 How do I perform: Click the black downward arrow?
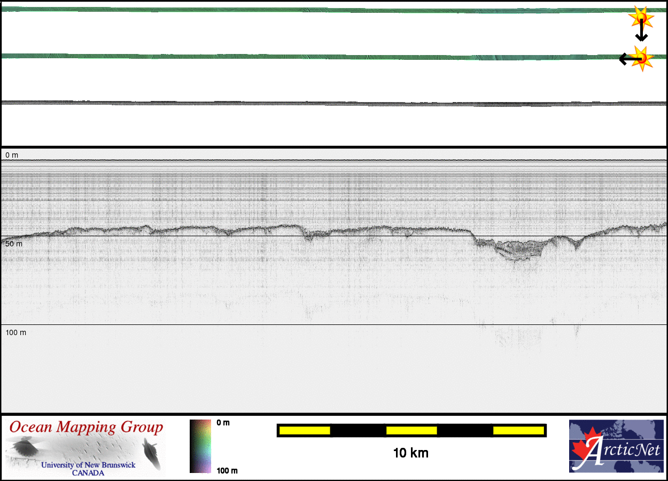coord(641,32)
